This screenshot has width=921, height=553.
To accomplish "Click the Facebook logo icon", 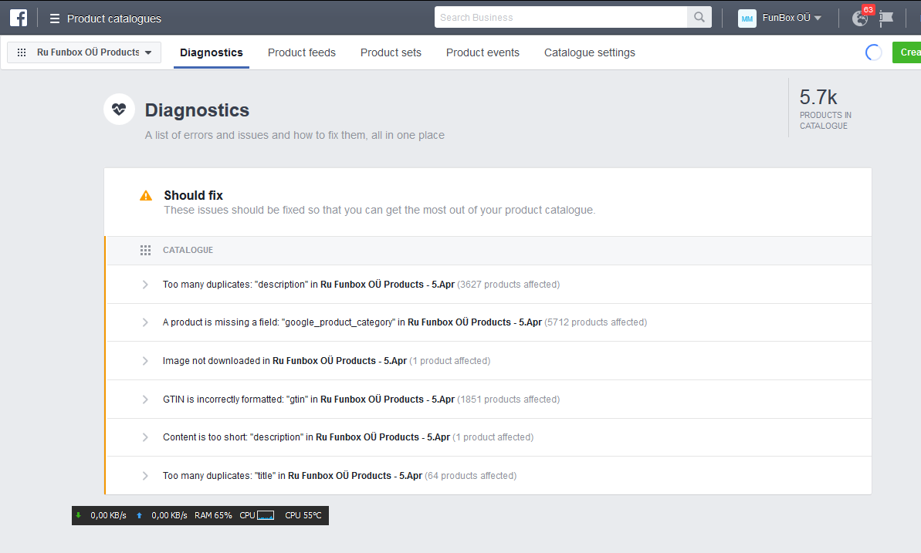I will tap(19, 18).
